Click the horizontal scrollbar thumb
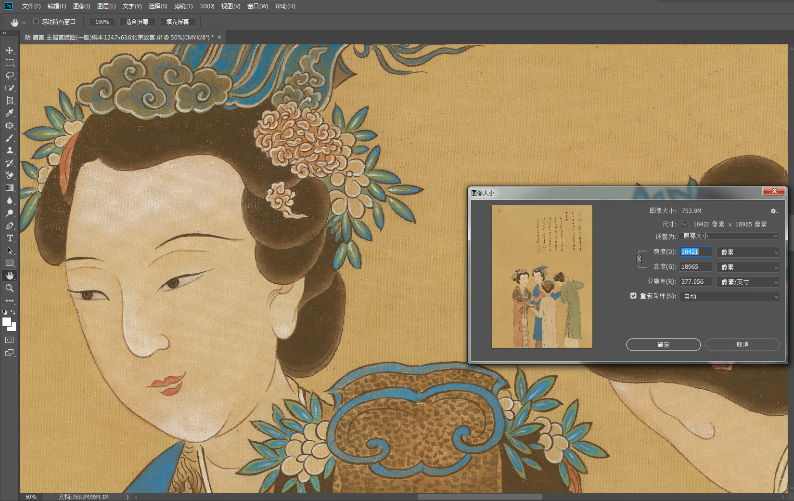This screenshot has width=794, height=501. (x=480, y=497)
